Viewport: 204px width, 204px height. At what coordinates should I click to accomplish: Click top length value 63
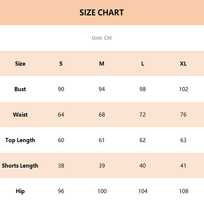click(x=183, y=140)
